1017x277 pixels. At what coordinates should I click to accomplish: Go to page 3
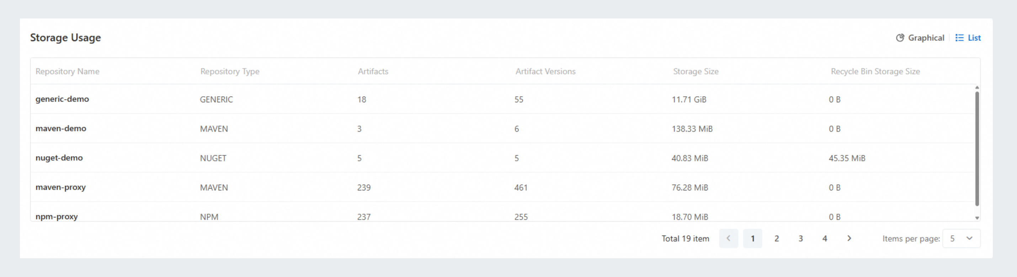(801, 238)
